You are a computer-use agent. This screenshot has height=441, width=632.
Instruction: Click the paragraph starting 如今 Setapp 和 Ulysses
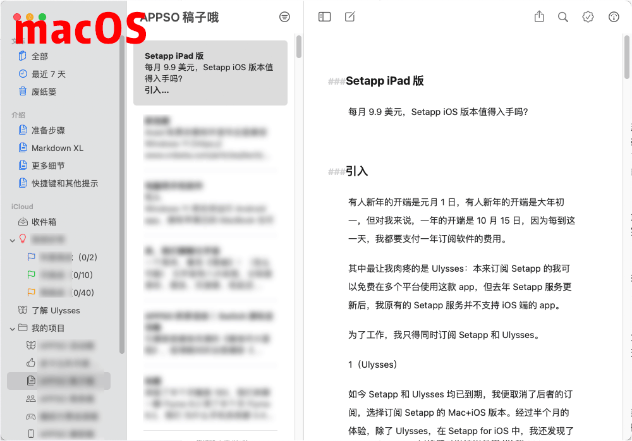[x=461, y=413]
